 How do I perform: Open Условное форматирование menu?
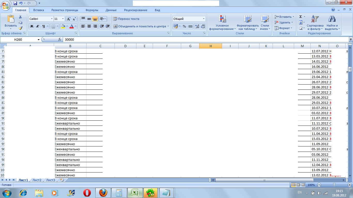222,23
